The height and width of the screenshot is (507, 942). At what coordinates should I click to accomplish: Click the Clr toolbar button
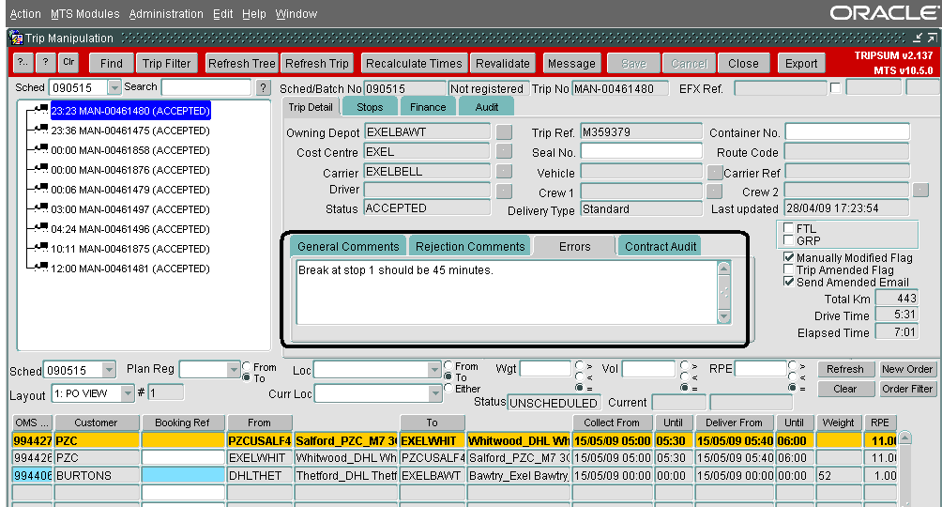coord(68,63)
